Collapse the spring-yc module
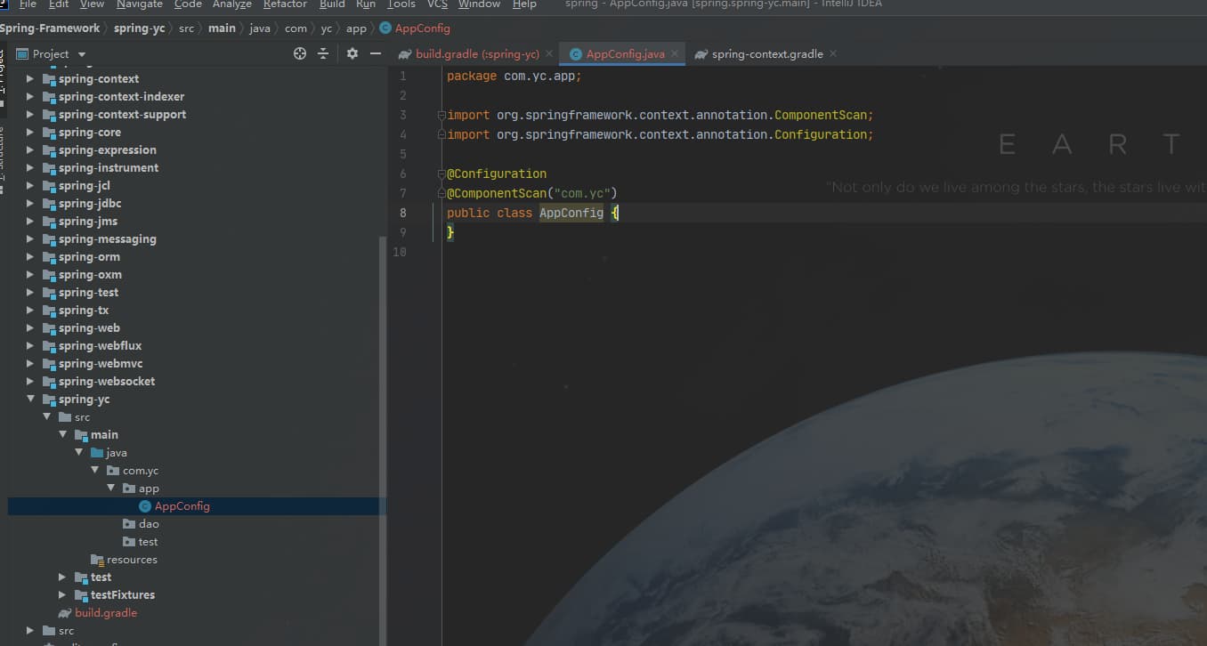1207x646 pixels. (x=30, y=400)
